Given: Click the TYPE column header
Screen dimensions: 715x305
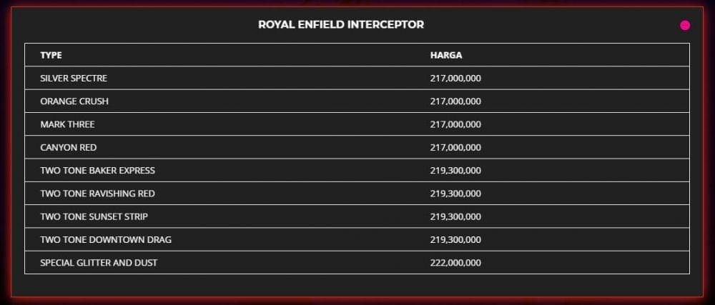Looking at the screenshot, I should [51, 55].
